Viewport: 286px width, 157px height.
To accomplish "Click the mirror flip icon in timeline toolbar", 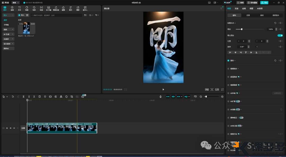I will pos(61,97).
